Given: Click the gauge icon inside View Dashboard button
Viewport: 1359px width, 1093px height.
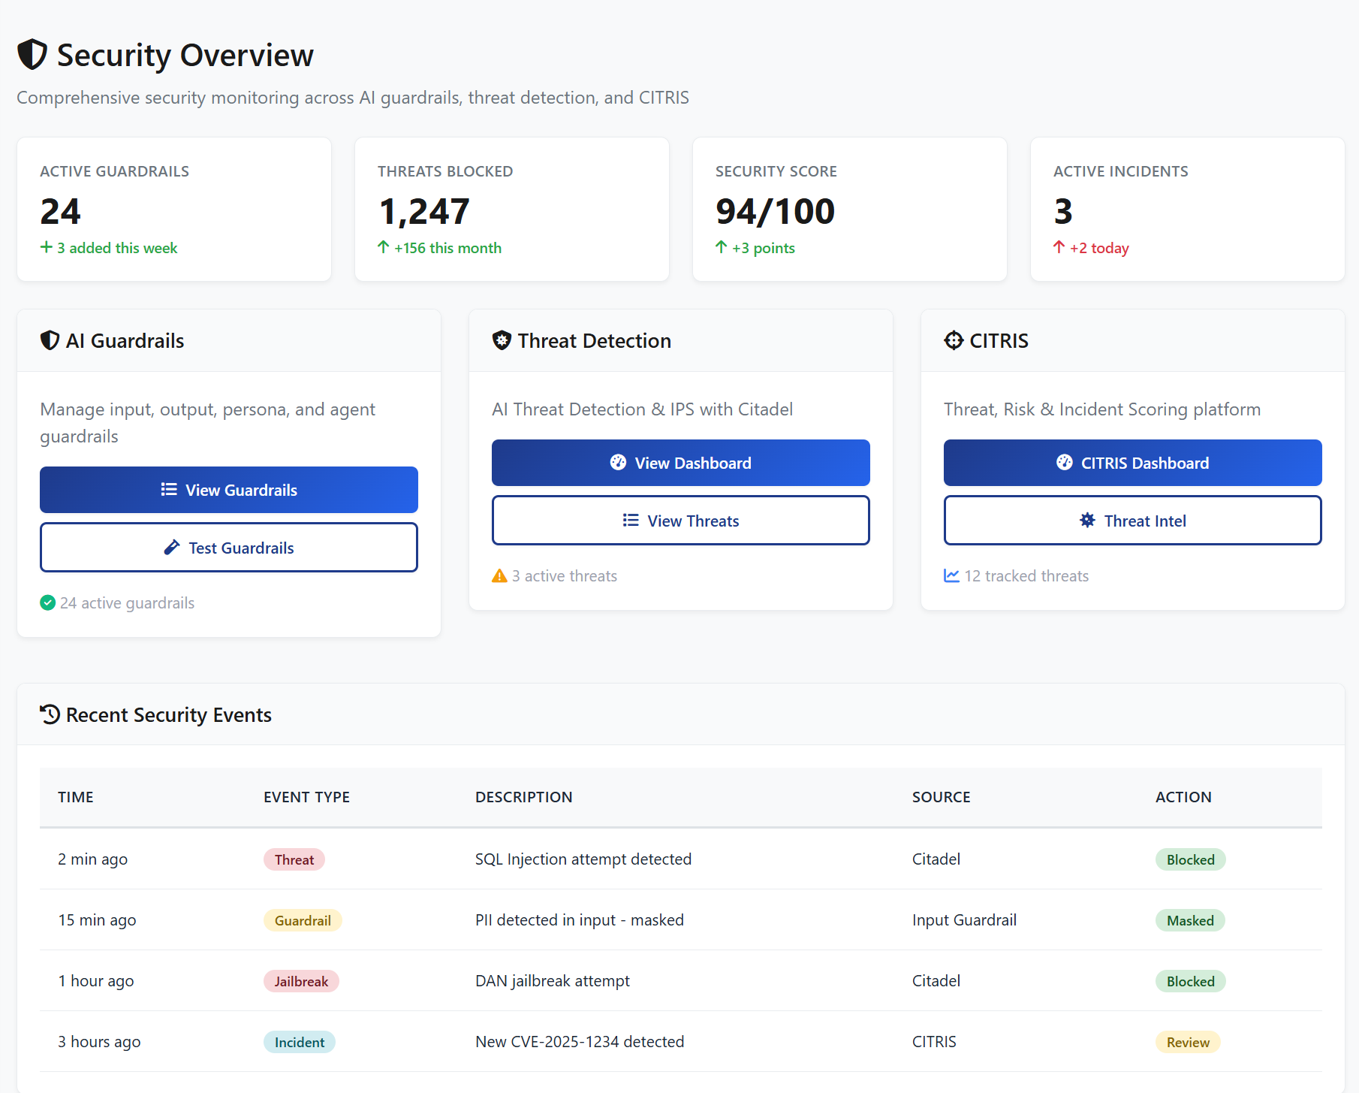Looking at the screenshot, I should pos(617,463).
